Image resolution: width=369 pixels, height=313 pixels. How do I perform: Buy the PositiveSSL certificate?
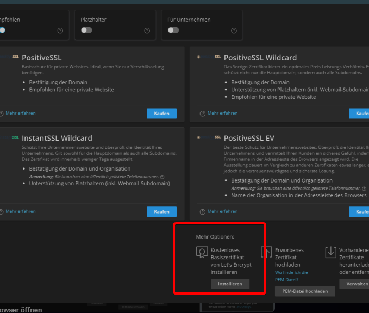coord(161,114)
